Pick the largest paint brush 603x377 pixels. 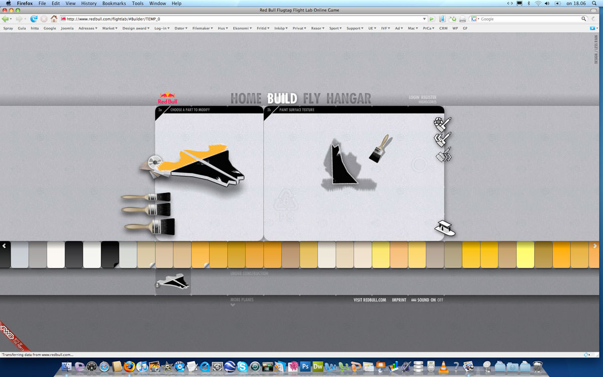150,227
